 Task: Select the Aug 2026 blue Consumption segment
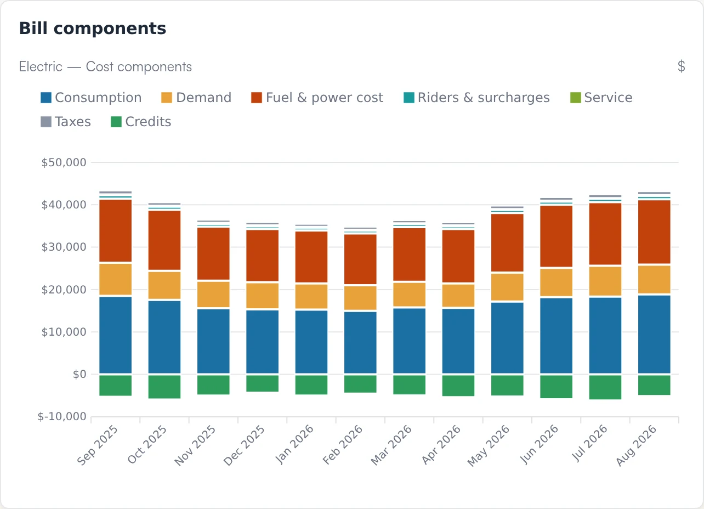click(x=655, y=335)
